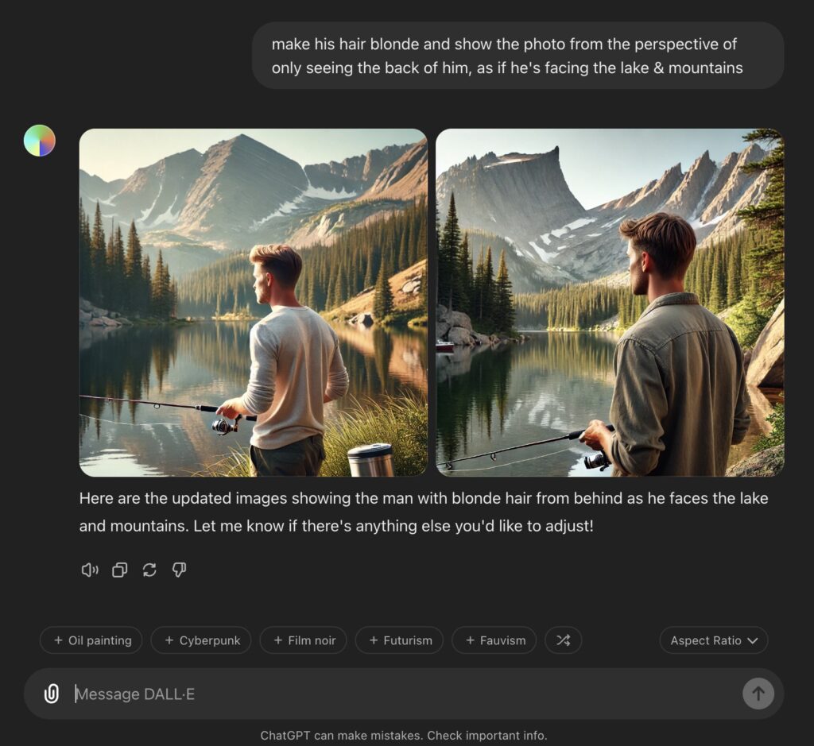The width and height of the screenshot is (814, 746).
Task: Add the Futurism style
Action: (399, 640)
